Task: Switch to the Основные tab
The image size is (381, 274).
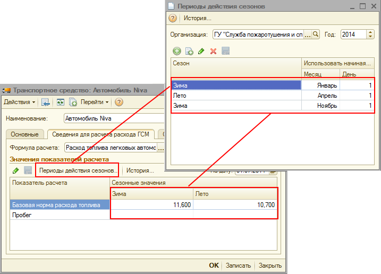Action: tap(24, 134)
